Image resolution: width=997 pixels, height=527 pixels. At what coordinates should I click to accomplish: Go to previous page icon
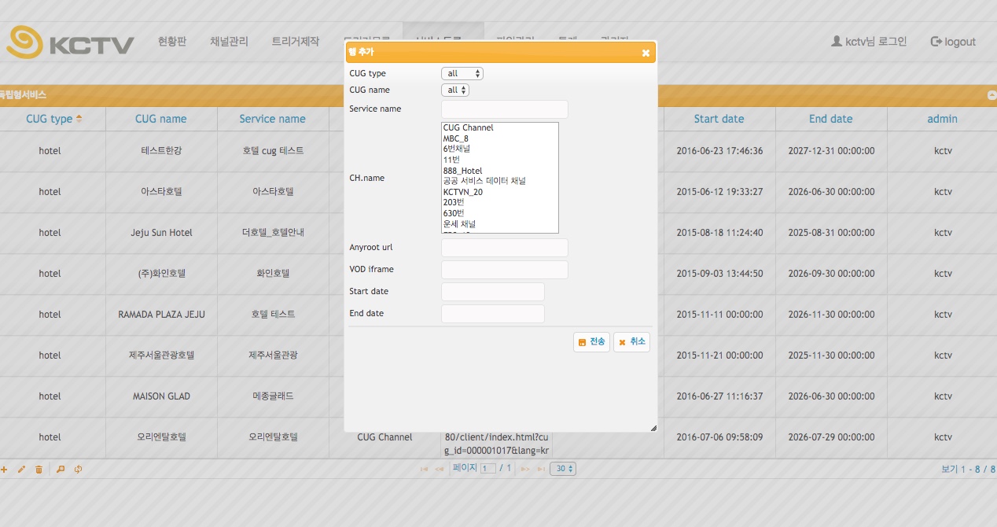(440, 469)
